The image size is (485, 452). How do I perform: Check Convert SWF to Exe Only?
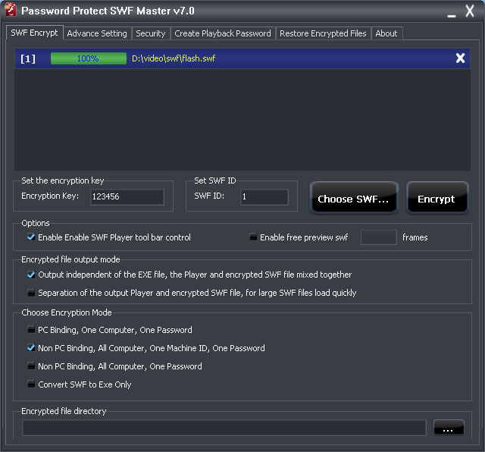pos(31,385)
